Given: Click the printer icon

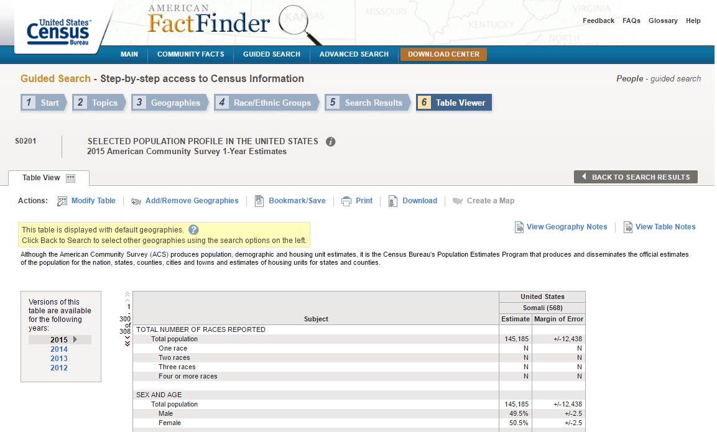Looking at the screenshot, I should click(x=346, y=201).
